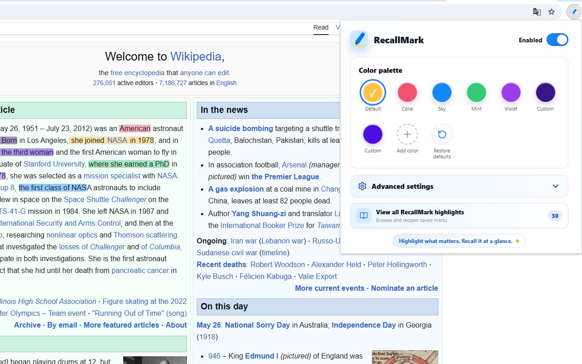Open the Félicien Kabuga link
Image resolution: width=582 pixels, height=364 pixels.
[x=266, y=277]
